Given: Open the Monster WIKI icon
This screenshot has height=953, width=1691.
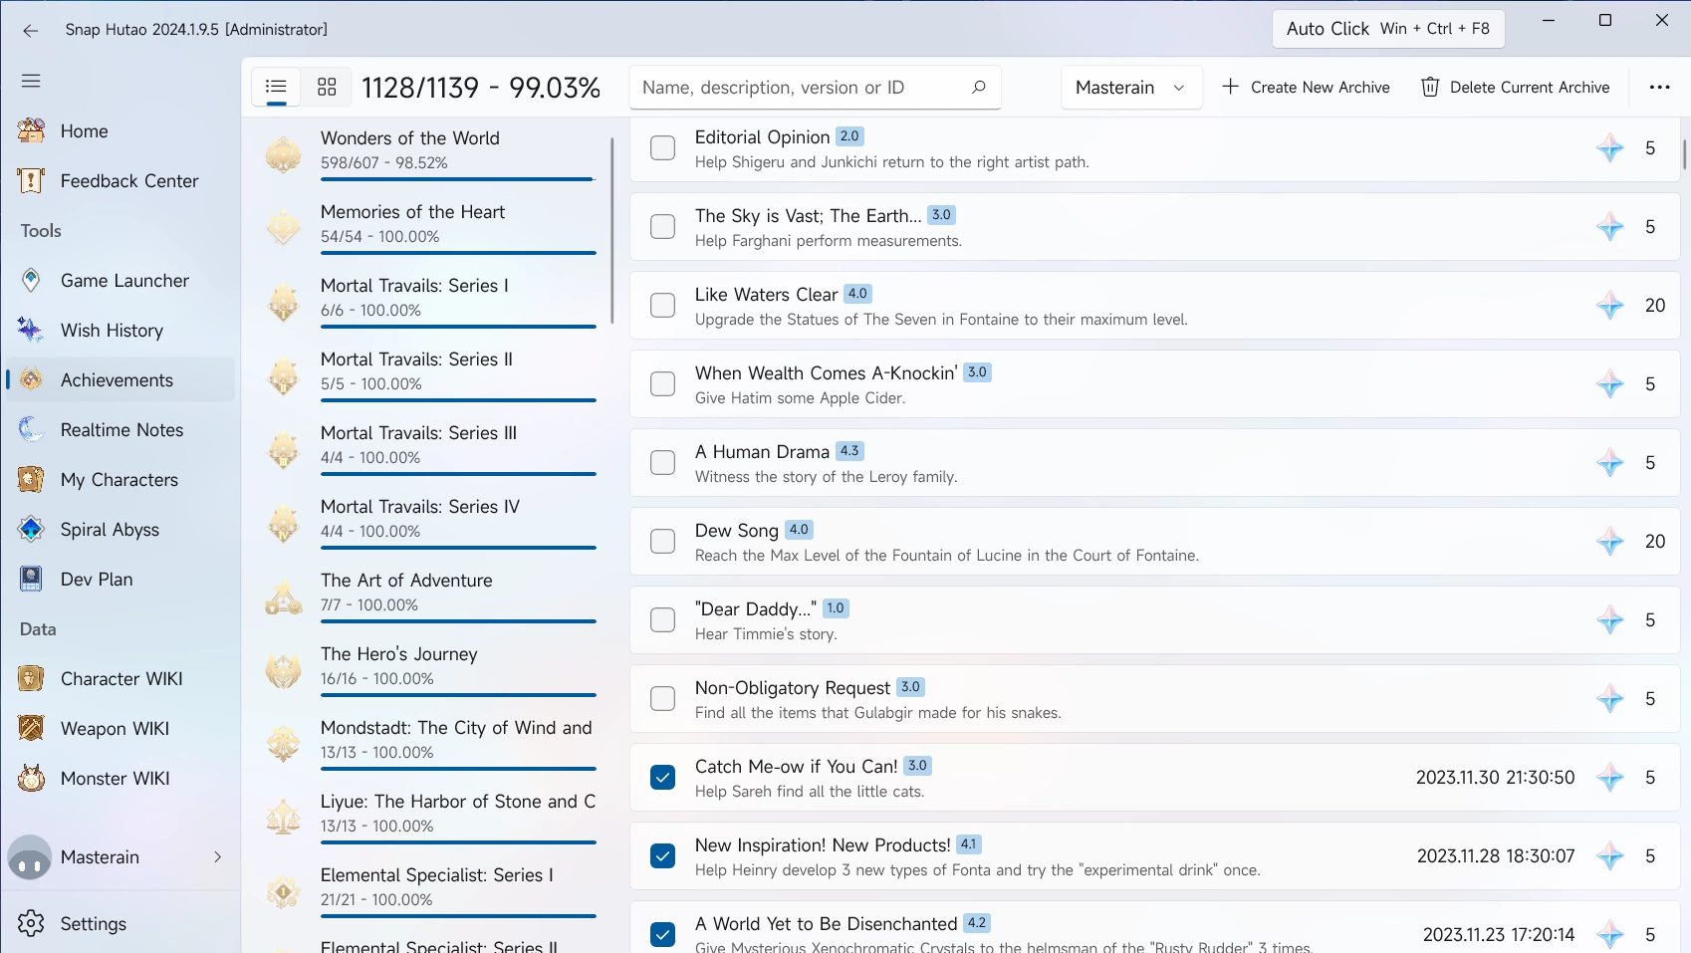Looking at the screenshot, I should coord(31,778).
